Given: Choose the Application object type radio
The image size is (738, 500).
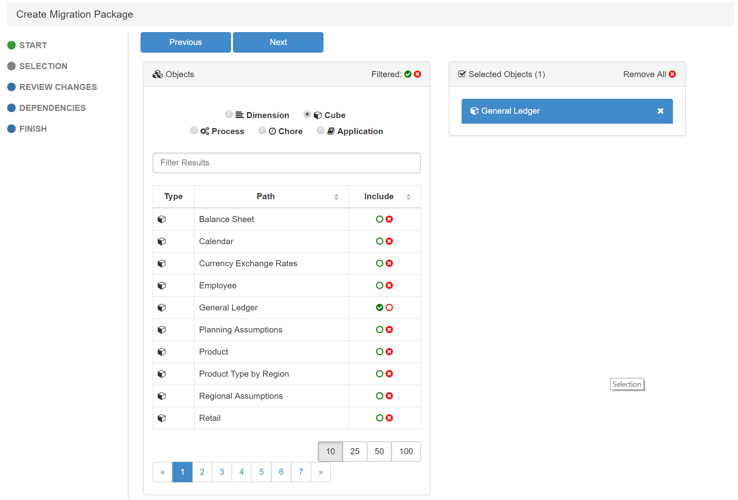Looking at the screenshot, I should [x=321, y=131].
